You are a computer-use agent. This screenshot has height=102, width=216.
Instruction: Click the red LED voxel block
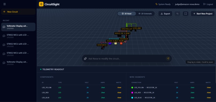click(x=121, y=43)
